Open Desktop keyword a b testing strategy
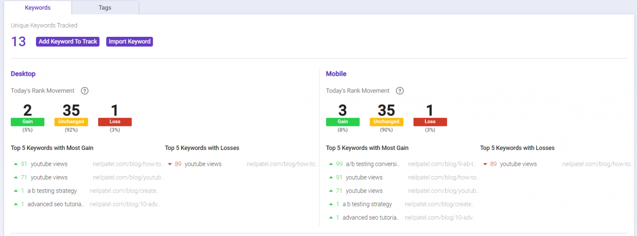The image size is (637, 236). click(52, 190)
